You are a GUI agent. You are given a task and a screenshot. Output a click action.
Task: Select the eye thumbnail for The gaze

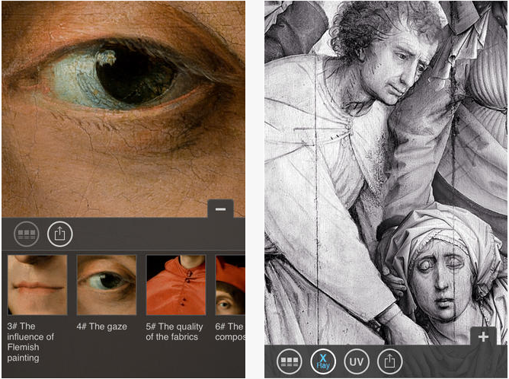107,285
